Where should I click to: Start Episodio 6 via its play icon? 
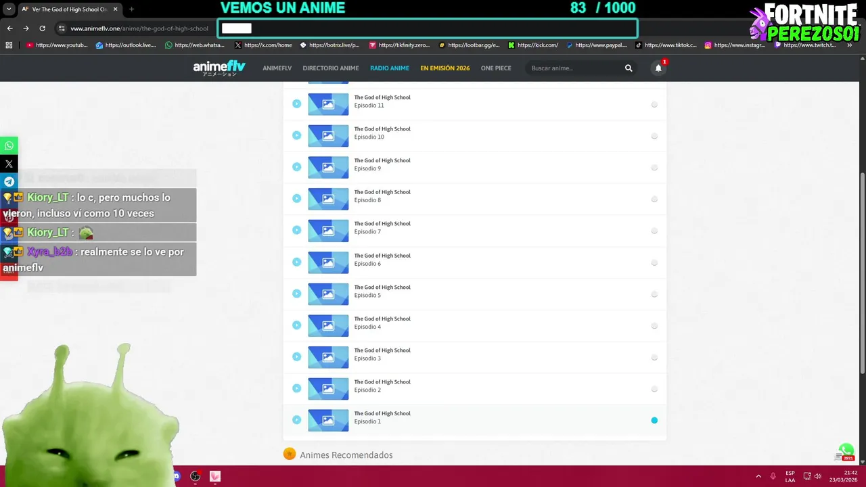[x=296, y=262]
